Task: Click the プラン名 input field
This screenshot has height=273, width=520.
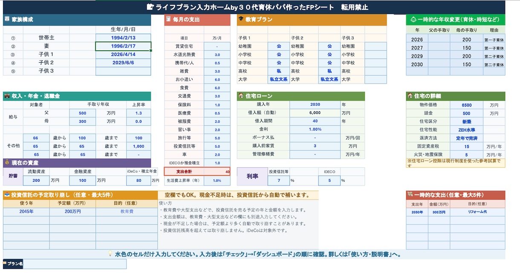Action: coord(75,264)
